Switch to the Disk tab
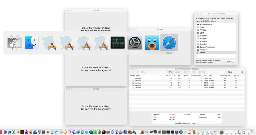 [x=194, y=72]
